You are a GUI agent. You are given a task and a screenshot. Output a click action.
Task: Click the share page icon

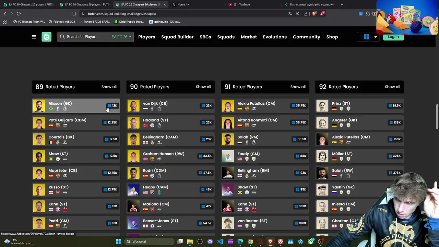point(306,14)
